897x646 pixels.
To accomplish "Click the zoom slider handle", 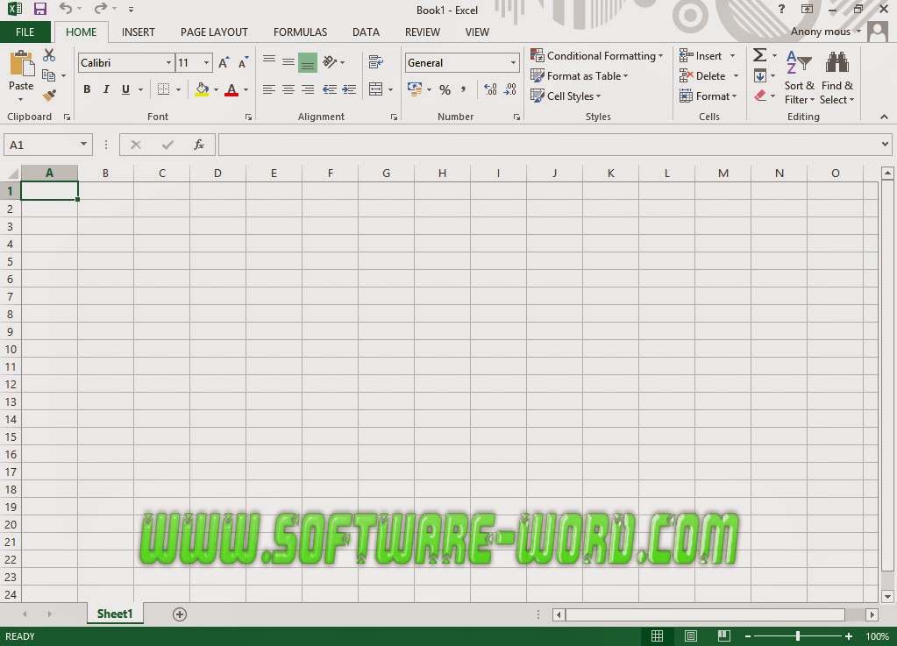I will point(797,635).
